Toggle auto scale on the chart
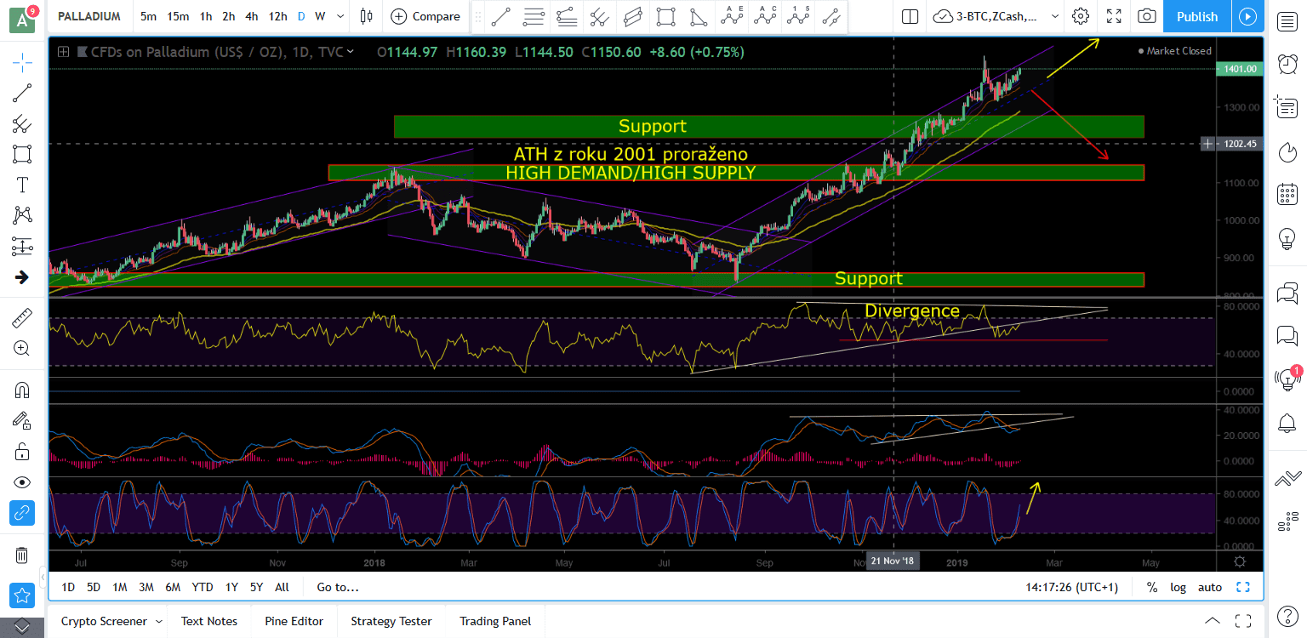Viewport: 1307px width, 638px height. click(x=1209, y=587)
